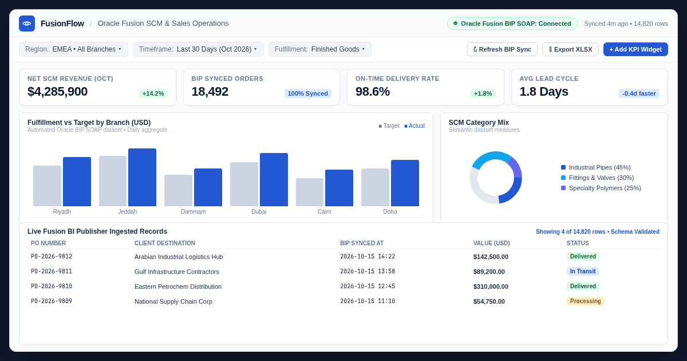Click Processing status badge
The width and height of the screenshot is (687, 361).
pos(586,301)
